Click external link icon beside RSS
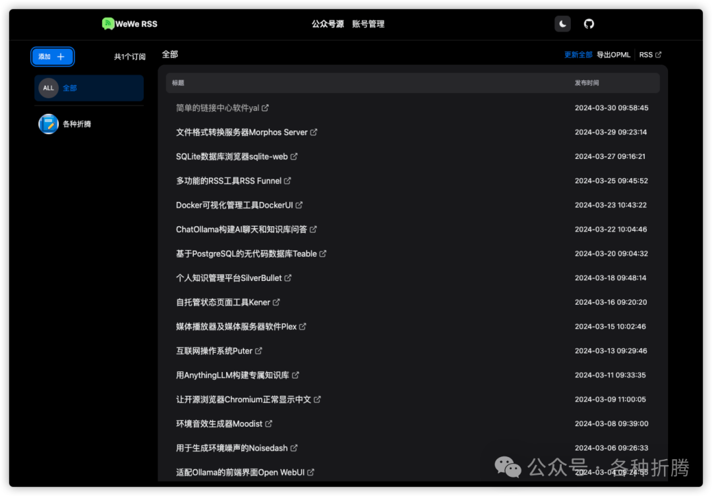The width and height of the screenshot is (712, 496). tap(659, 55)
